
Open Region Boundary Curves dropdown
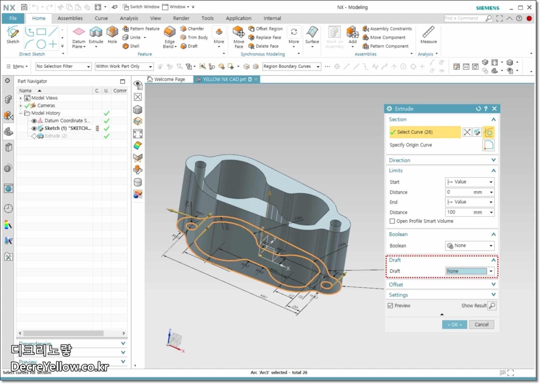point(292,67)
